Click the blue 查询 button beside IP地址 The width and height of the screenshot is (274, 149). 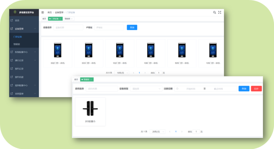132,27
